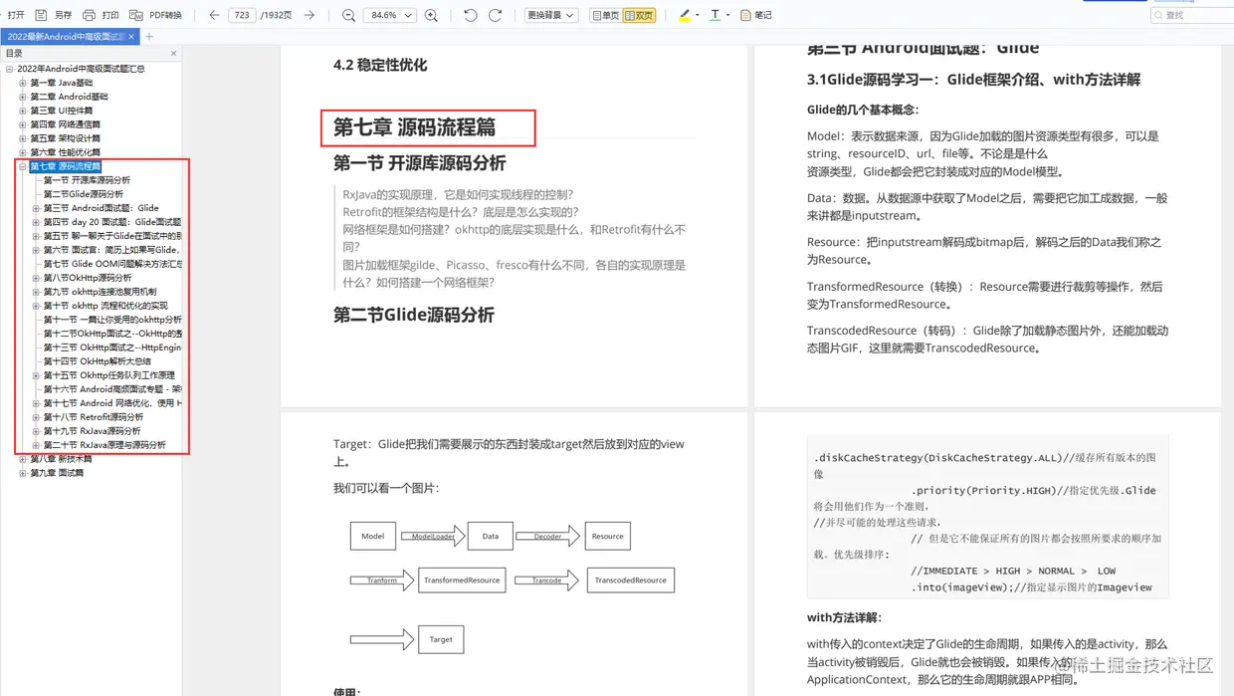Open 第十八节 Retrofit源码分析 outline entry
The image size is (1234, 696).
pyautogui.click(x=94, y=417)
